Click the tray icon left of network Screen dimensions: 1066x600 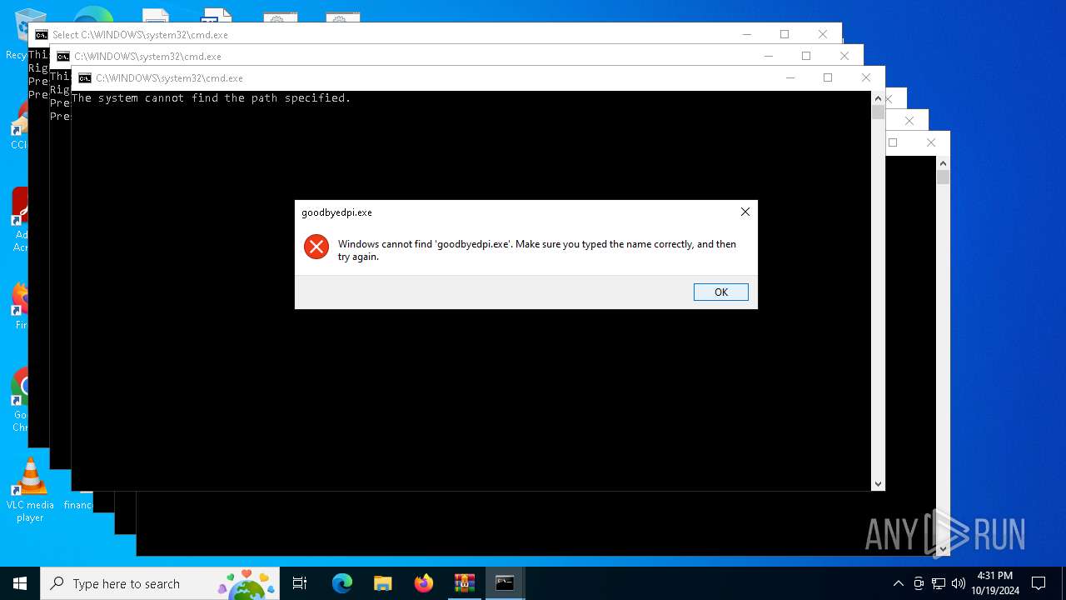919,583
